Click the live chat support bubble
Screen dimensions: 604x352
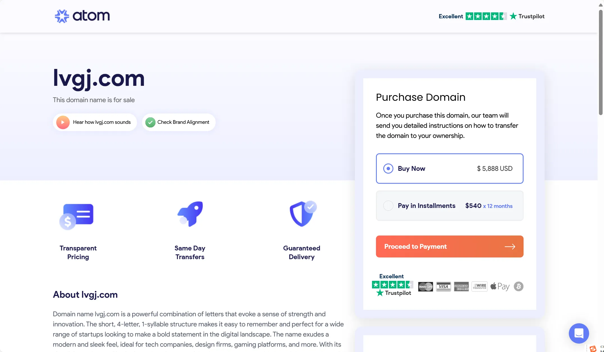pyautogui.click(x=579, y=333)
